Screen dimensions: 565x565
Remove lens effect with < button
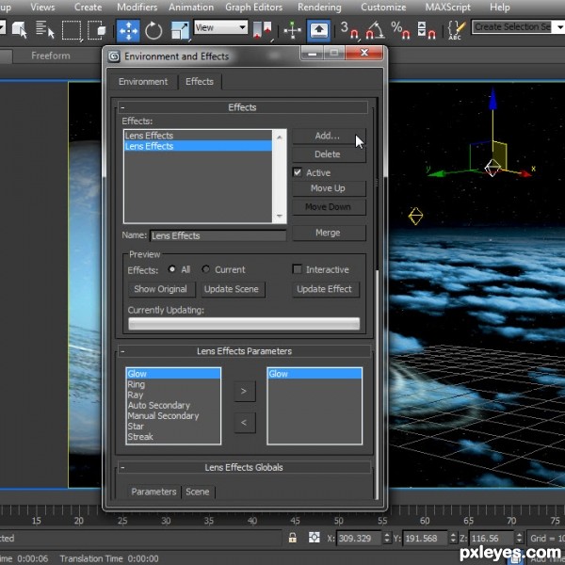click(244, 422)
